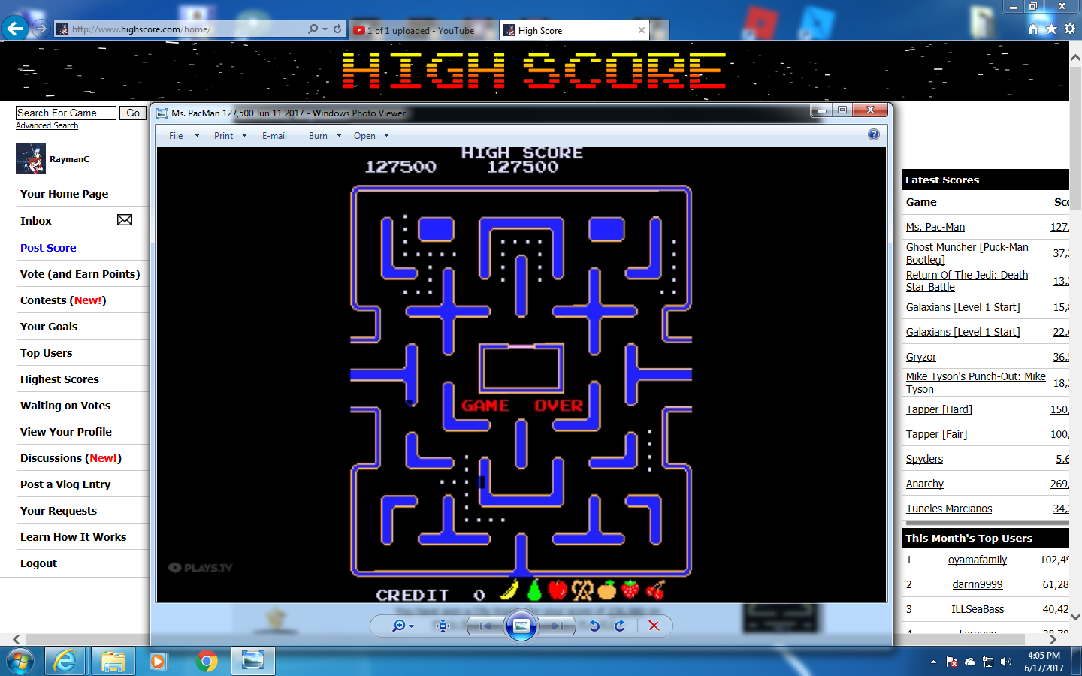Screen dimensions: 1082x676
Task: Rotate the image counterclockwise
Action: [594, 626]
